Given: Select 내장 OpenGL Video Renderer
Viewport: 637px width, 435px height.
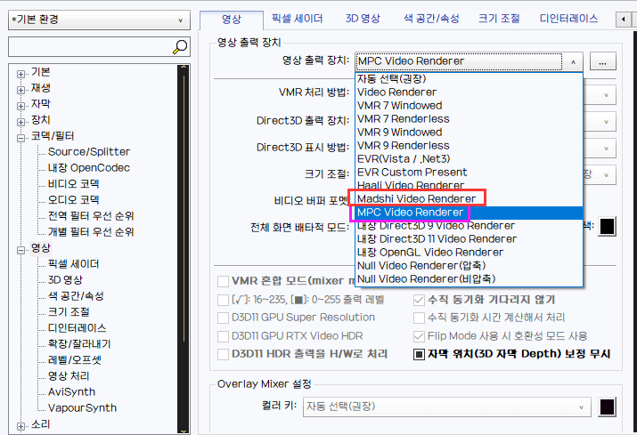Looking at the screenshot, I should (470, 253).
